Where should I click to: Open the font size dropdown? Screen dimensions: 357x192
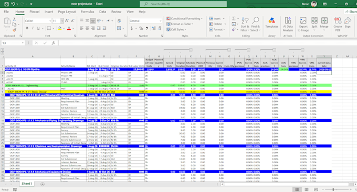pos(62,20)
